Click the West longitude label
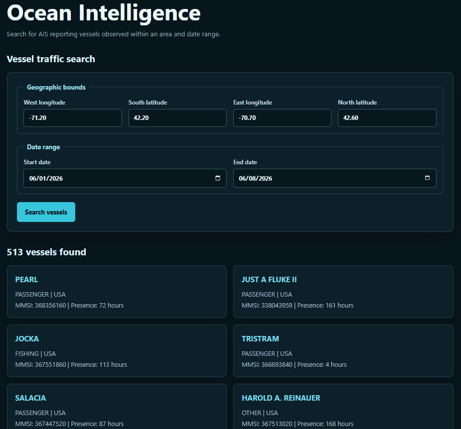 44,103
